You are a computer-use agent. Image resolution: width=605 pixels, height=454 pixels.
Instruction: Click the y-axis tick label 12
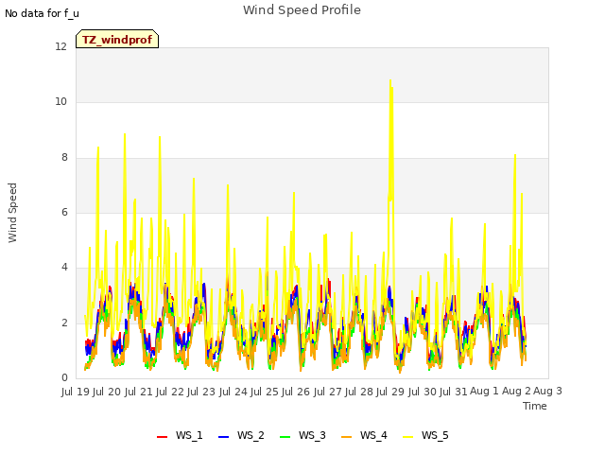pos(60,47)
